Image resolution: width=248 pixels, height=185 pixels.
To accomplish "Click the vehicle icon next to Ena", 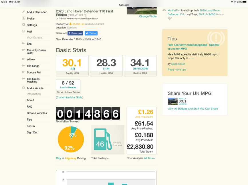I will pyautogui.click(x=23, y=43).
